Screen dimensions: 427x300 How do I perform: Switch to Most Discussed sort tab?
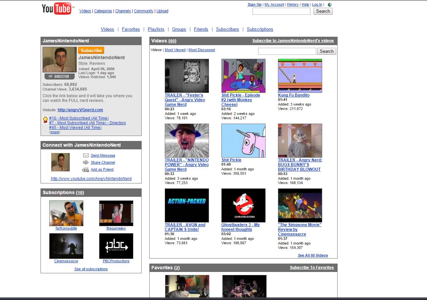pyautogui.click(x=202, y=50)
